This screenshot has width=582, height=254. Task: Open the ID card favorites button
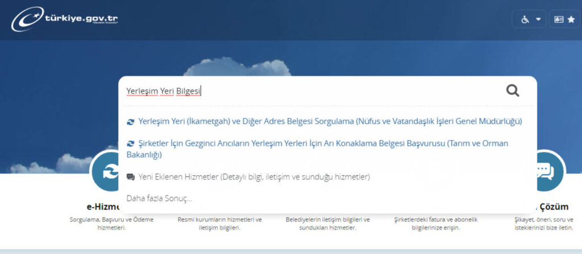coord(564,19)
